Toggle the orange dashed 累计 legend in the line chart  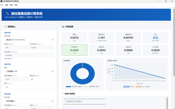(x=143, y=87)
